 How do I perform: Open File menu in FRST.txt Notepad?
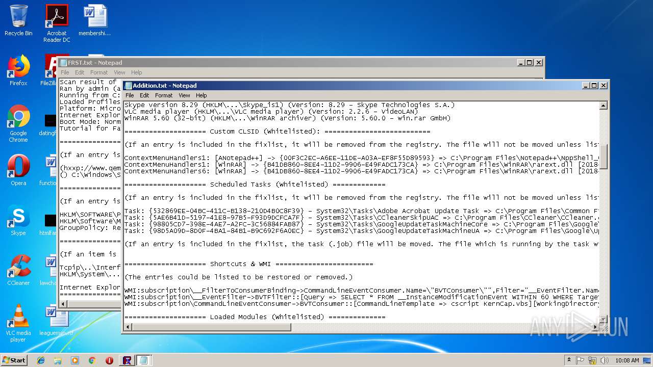(65, 72)
